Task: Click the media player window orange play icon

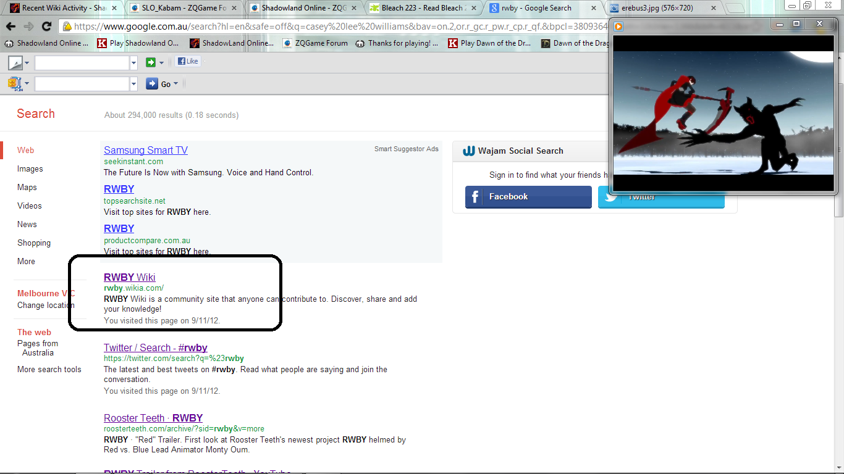Action: pos(618,26)
